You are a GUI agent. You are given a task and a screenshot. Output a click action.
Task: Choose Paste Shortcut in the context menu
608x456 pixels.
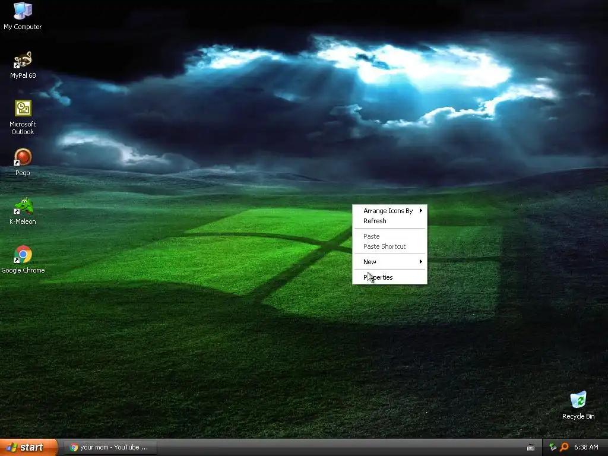[x=389, y=246]
